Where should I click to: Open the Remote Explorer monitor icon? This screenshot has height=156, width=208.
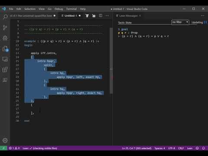[5, 59]
